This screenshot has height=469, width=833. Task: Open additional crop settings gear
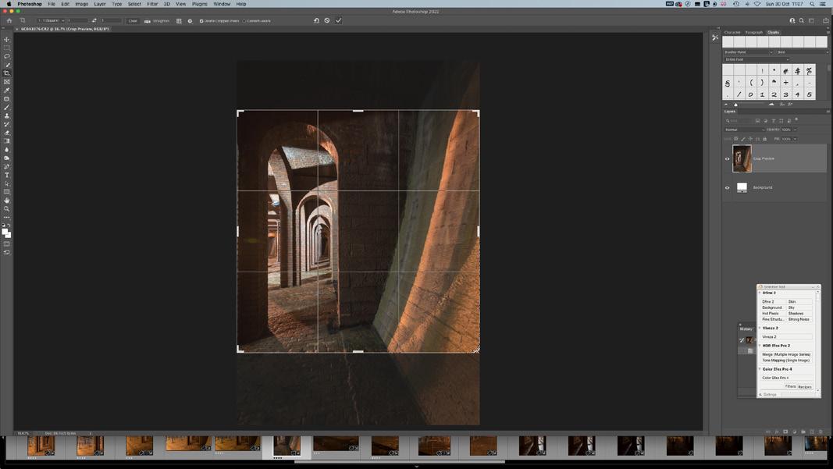point(190,21)
